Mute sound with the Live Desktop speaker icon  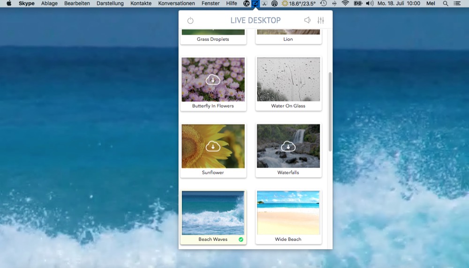[307, 21]
